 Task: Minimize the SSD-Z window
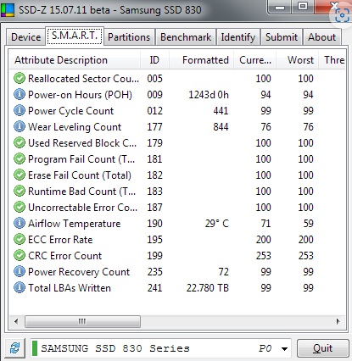[x=280, y=8]
